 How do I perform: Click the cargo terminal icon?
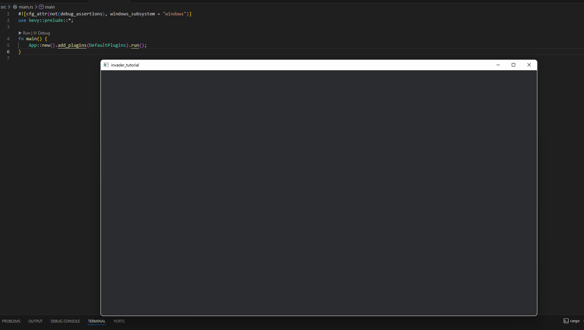566,321
